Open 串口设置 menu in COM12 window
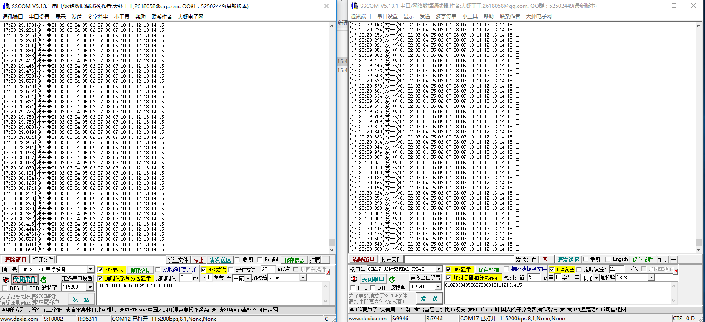The height and width of the screenshot is (322, 705). (39, 17)
